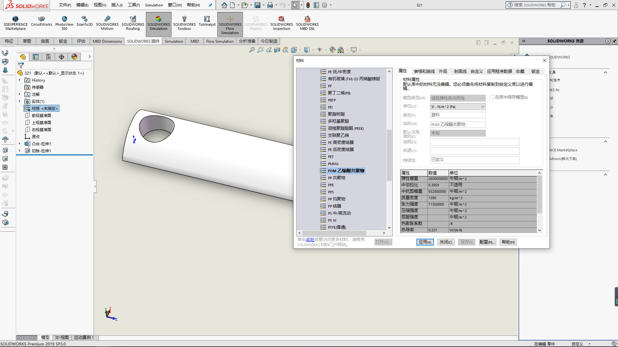Click the 来源 source input field
Viewport: 618px width, 347px height.
475,151
